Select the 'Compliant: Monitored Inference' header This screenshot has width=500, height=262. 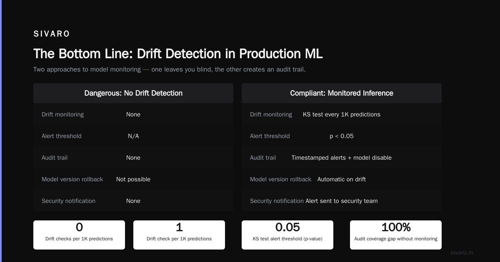[x=342, y=93]
